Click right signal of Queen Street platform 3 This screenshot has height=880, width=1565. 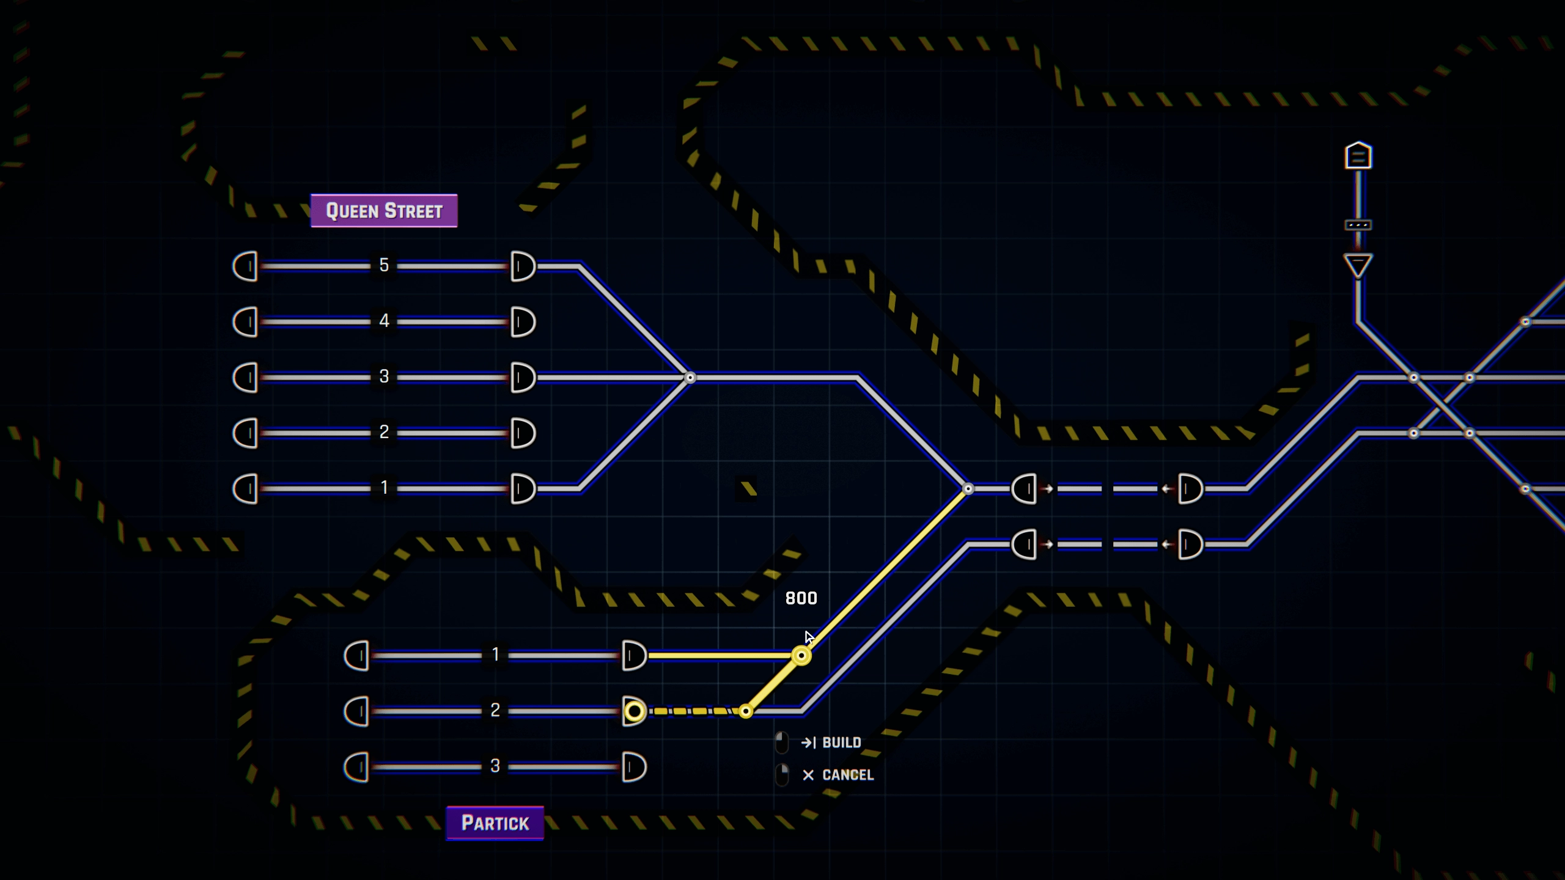click(x=523, y=378)
